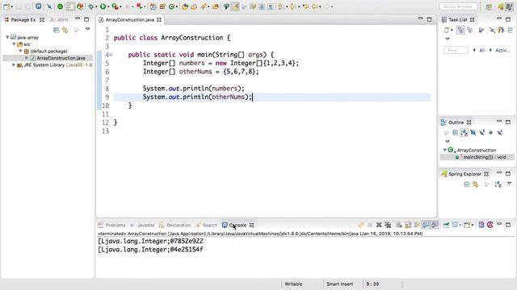This screenshot has width=517, height=290.
Task: Click New Task icon in Task List
Action: 447,31
